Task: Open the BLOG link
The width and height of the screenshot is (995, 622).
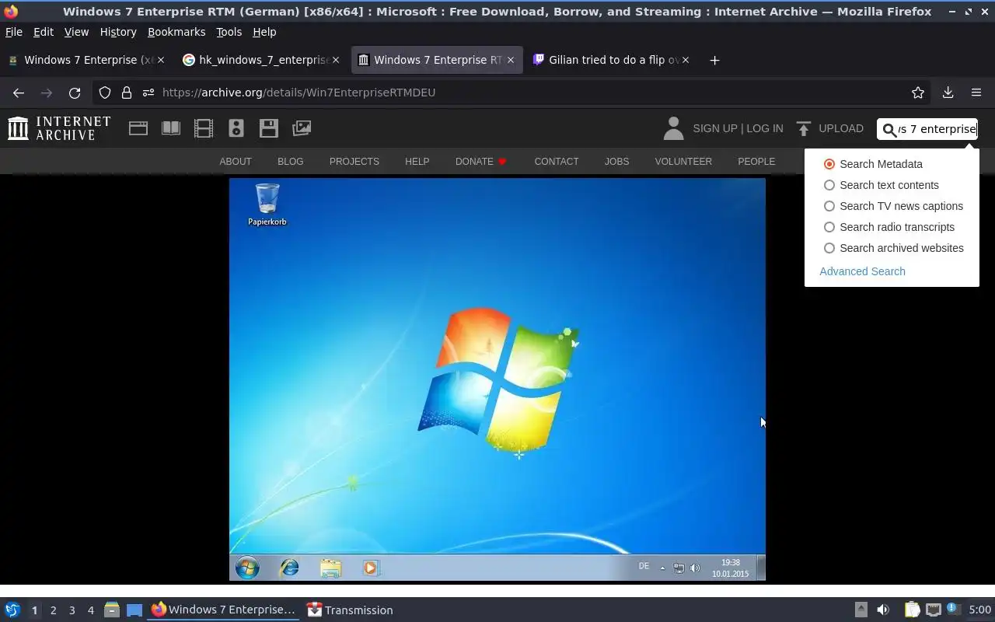Action: click(291, 162)
